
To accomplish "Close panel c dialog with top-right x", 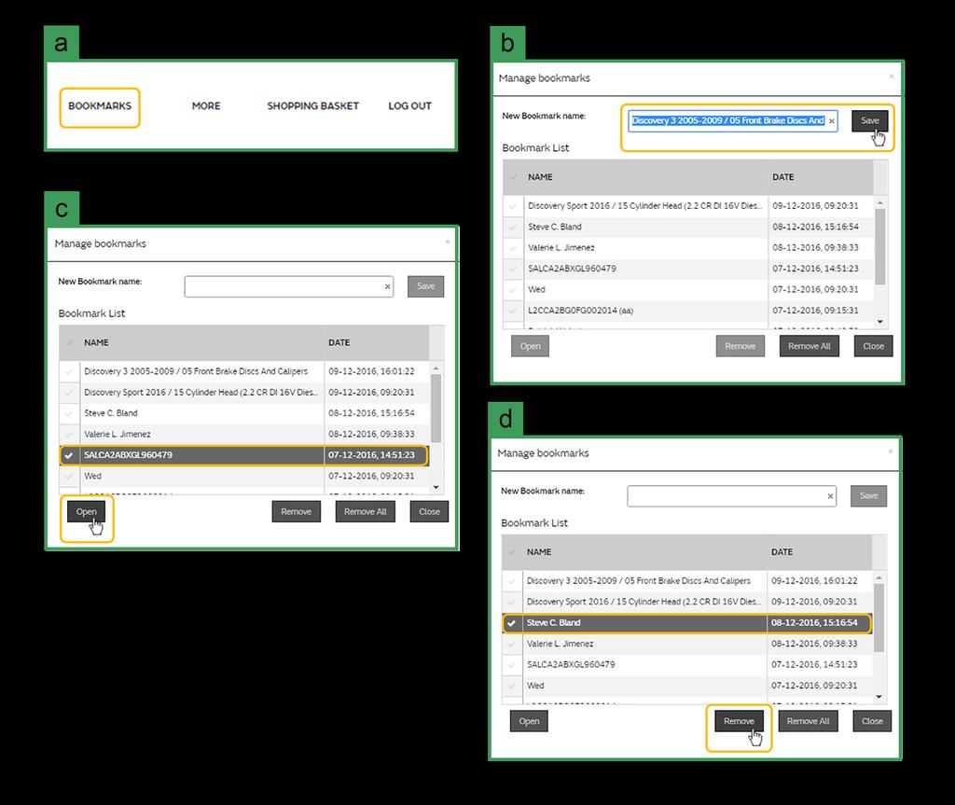I will (447, 242).
